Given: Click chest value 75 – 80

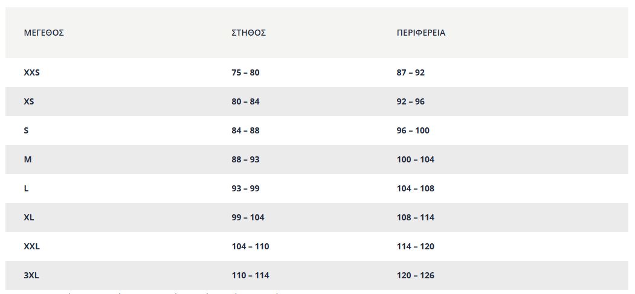Looking at the screenshot, I should click(x=245, y=73).
